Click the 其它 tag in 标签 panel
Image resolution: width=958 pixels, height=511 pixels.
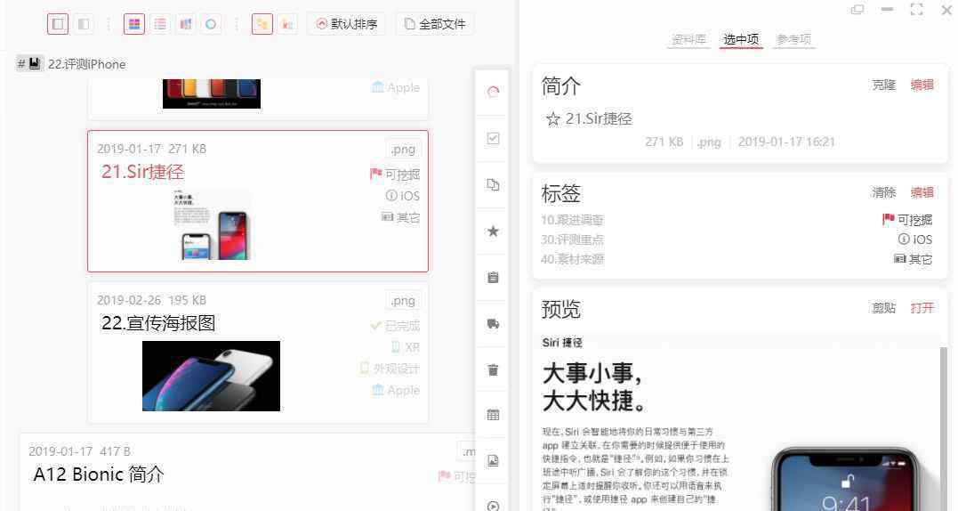click(913, 259)
